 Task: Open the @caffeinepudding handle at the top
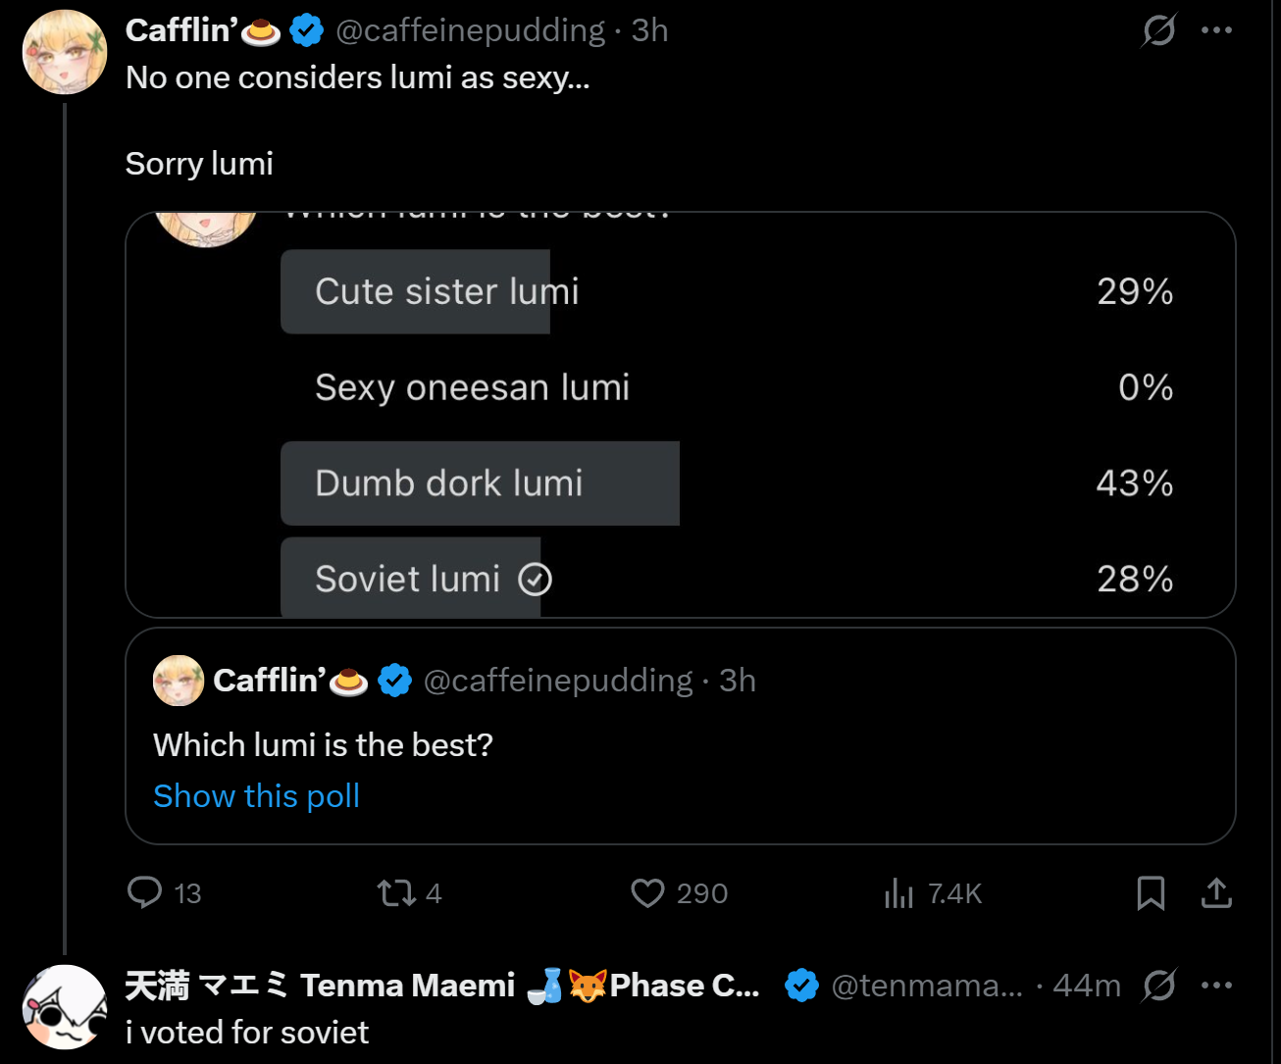click(x=470, y=30)
